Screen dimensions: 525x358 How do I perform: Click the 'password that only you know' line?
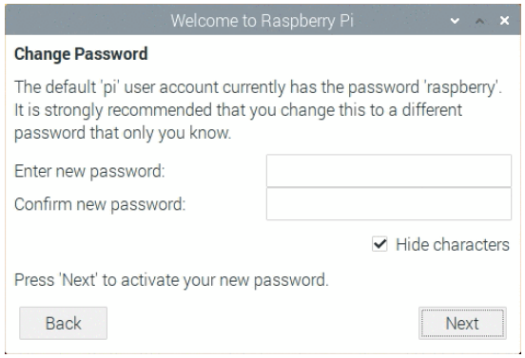[x=123, y=133]
